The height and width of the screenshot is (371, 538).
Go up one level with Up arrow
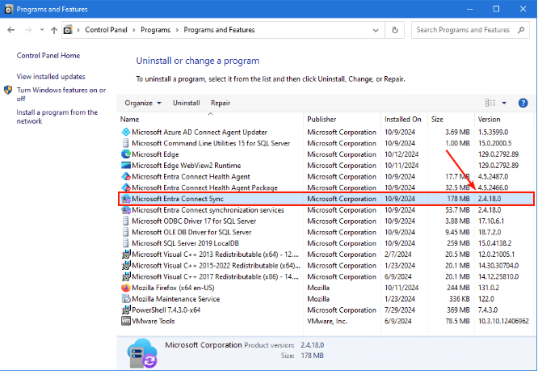[x=54, y=30]
